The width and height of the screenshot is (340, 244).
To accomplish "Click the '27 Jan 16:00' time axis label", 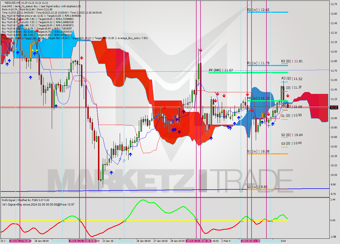I will point(160,241).
